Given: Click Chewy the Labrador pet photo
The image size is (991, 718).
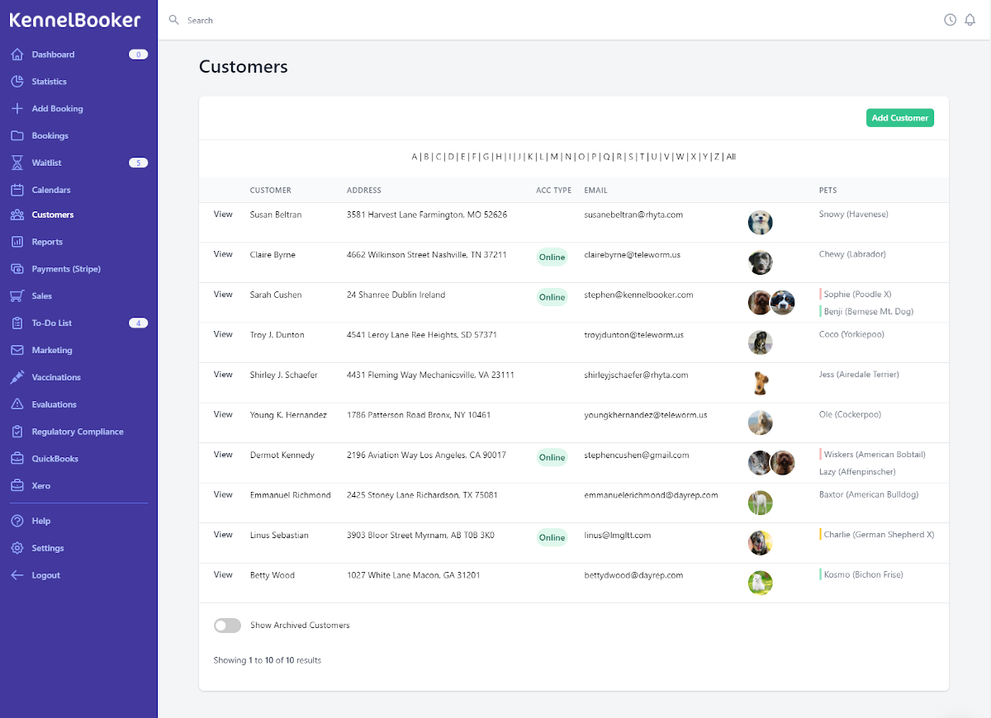Looking at the screenshot, I should click(x=761, y=262).
